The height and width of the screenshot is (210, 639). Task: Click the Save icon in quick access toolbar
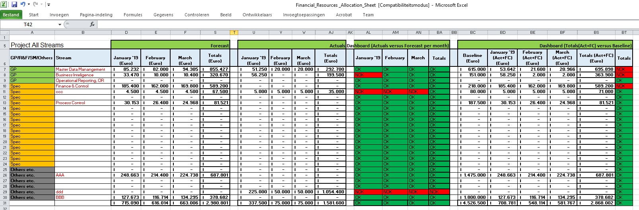coord(14,5)
